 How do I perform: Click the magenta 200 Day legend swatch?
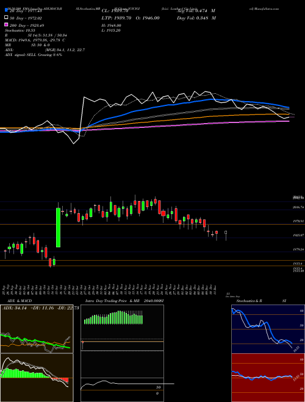click(6, 25)
